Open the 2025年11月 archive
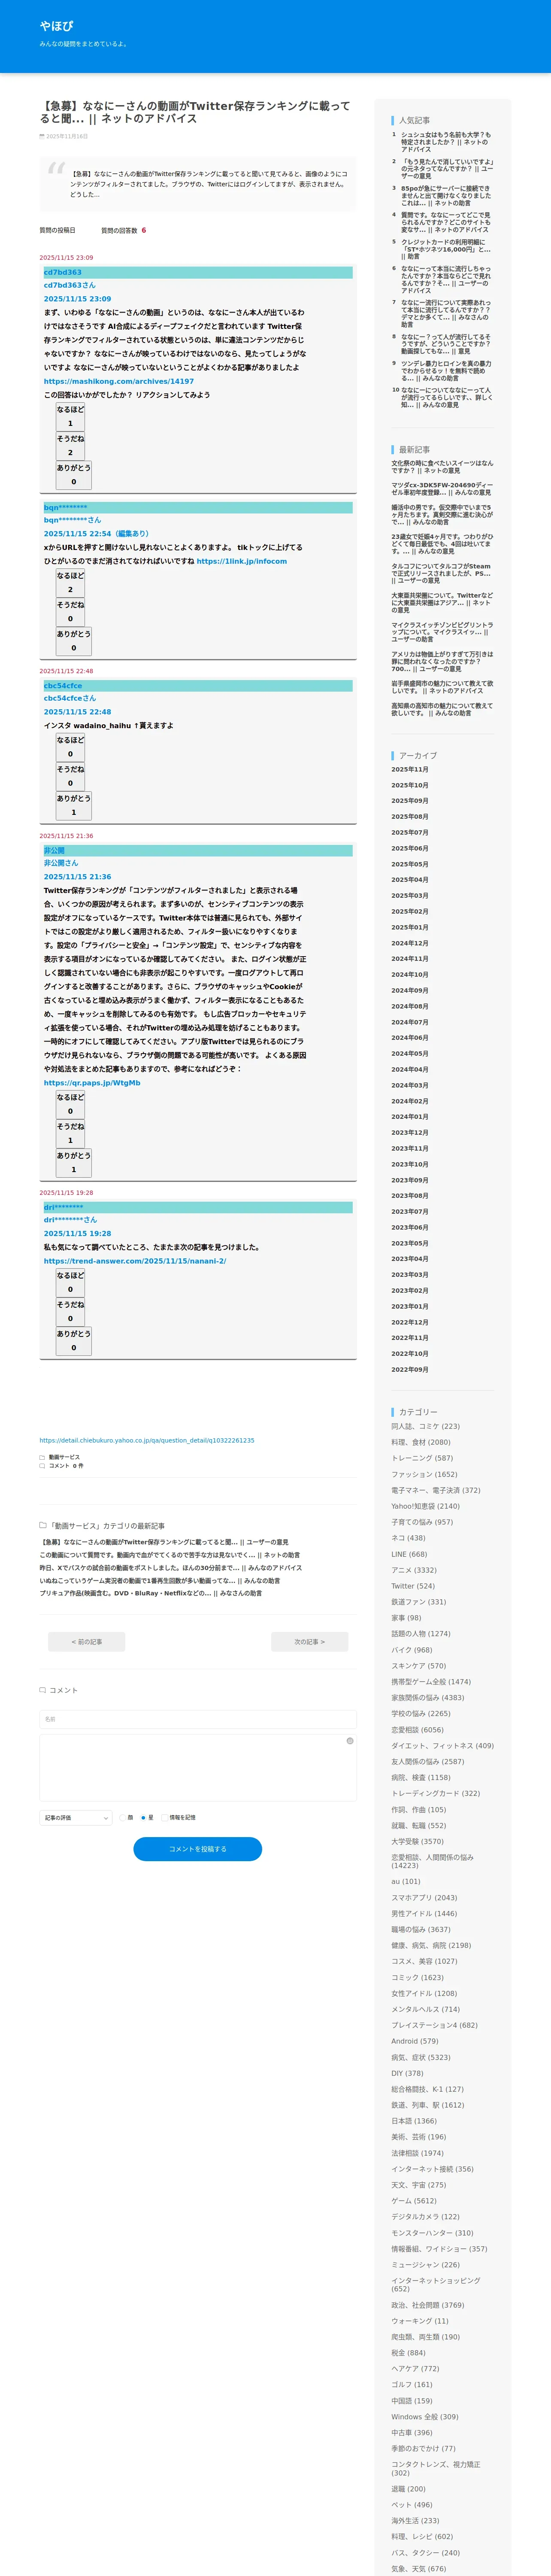 (410, 769)
